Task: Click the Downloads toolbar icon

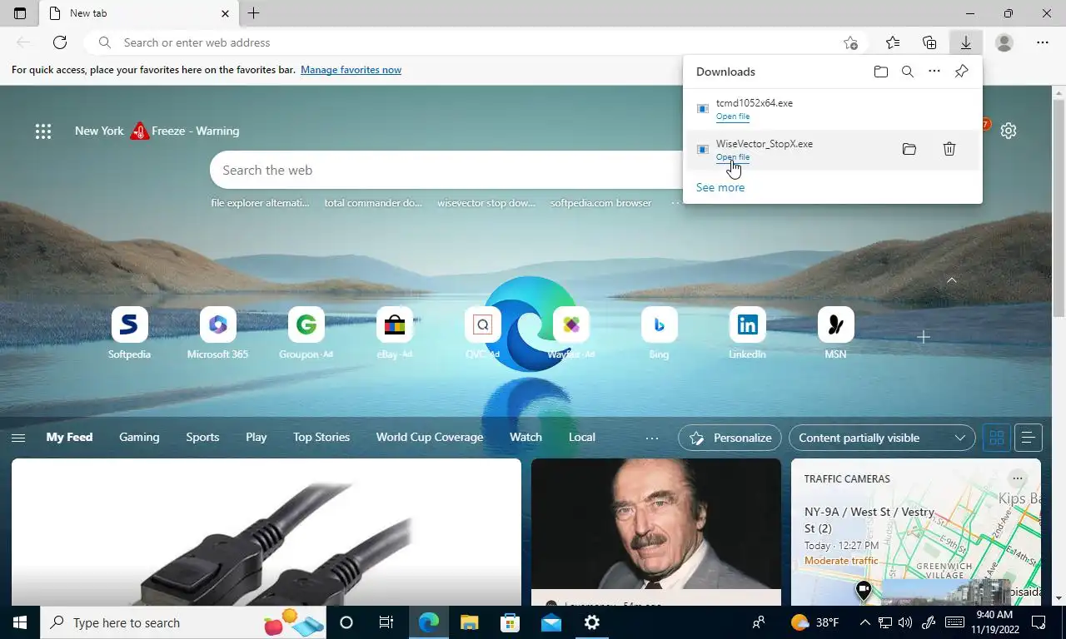Action: pyautogui.click(x=966, y=42)
